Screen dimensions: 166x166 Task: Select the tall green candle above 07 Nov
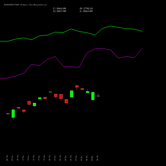pos(13,114)
